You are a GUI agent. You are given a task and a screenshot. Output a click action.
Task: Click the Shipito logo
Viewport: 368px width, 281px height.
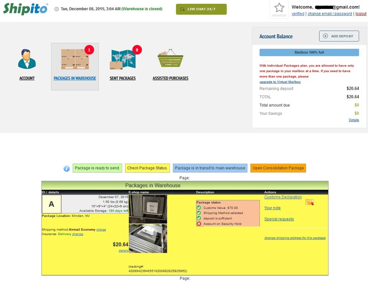(25, 9)
